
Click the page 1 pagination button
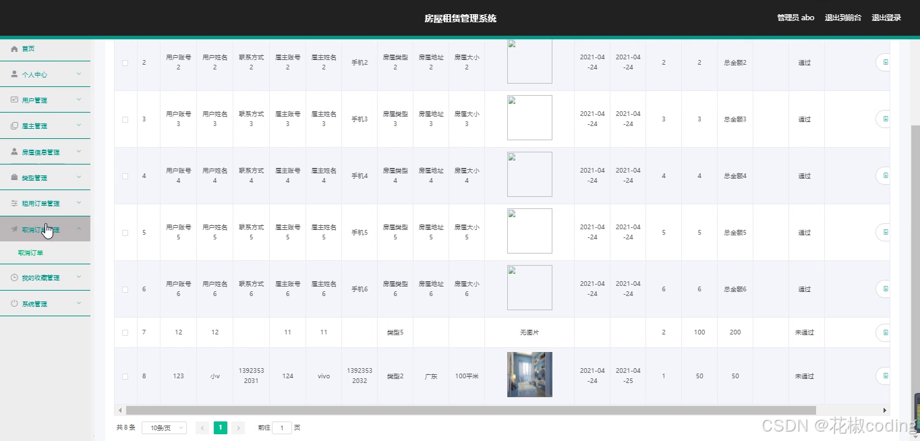[220, 428]
